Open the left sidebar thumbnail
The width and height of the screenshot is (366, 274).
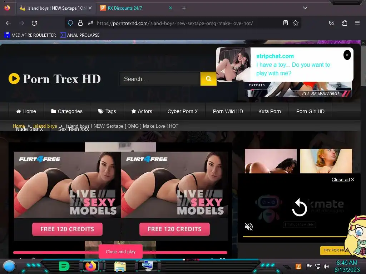pyautogui.click(x=271, y=161)
